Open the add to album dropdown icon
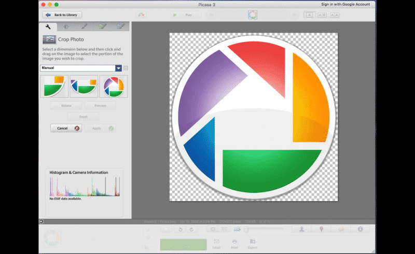Screen dimensions: 415x254 [x=148, y=247]
